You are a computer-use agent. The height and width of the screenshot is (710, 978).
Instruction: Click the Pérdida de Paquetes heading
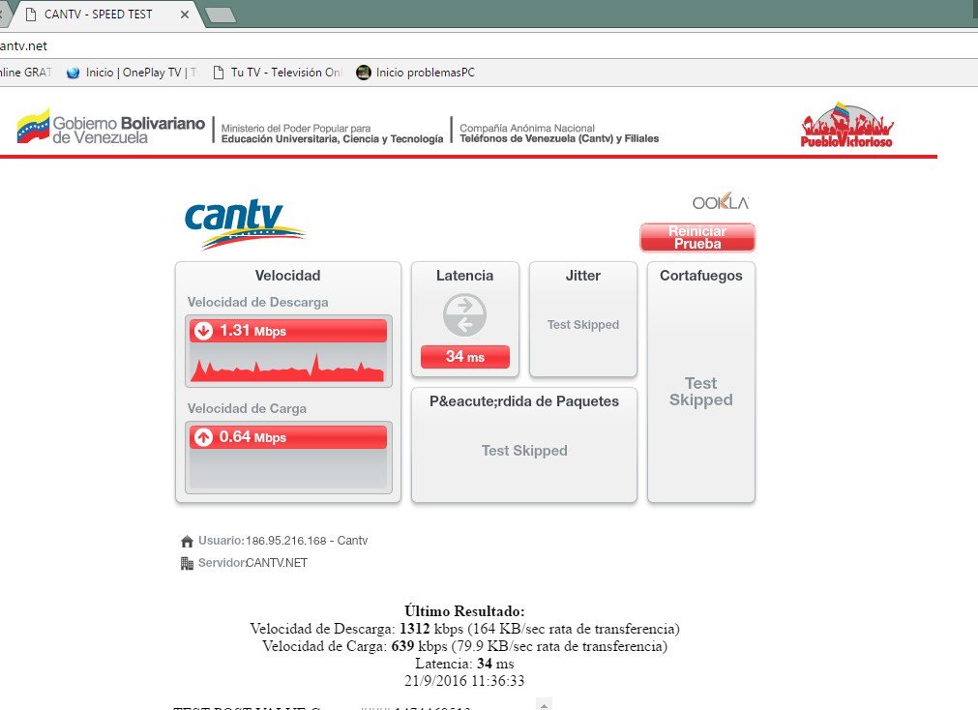pyautogui.click(x=524, y=401)
